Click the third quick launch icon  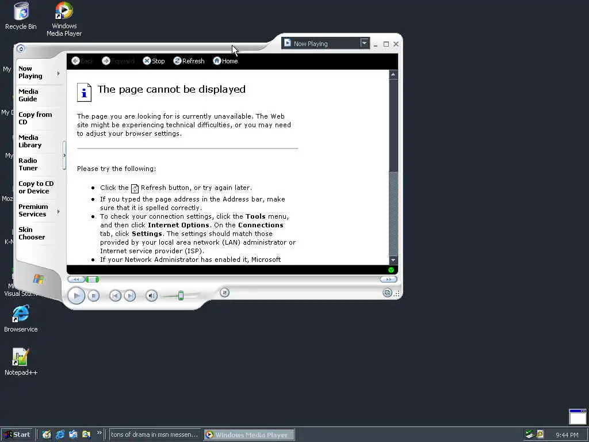pyautogui.click(x=73, y=435)
